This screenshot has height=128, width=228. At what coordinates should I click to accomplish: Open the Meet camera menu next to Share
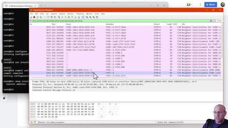(x=189, y=5)
